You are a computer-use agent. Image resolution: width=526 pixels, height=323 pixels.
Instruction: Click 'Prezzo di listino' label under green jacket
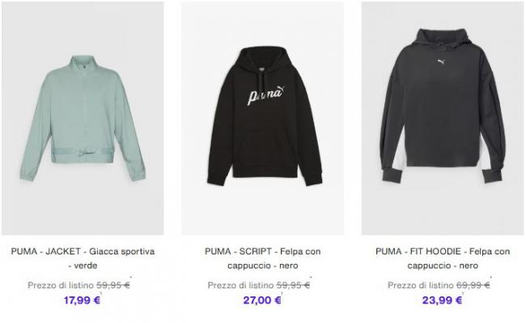click(x=61, y=285)
